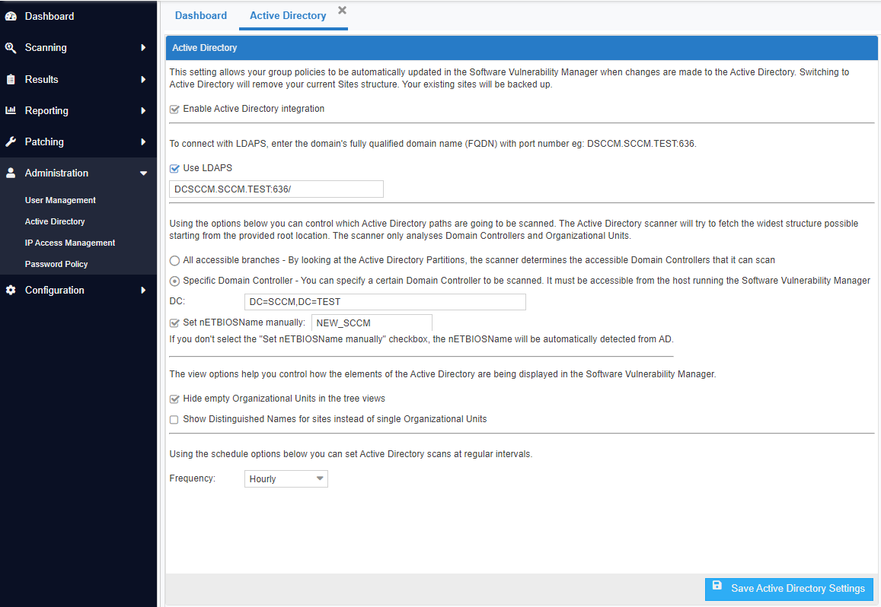Image resolution: width=881 pixels, height=607 pixels.
Task: Save Active Directory Settings
Action: [x=789, y=589]
